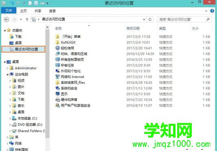The width and height of the screenshot is (217, 151).
Task: Click the 系统城官网_files folder icon
Action: click(x=57, y=82)
